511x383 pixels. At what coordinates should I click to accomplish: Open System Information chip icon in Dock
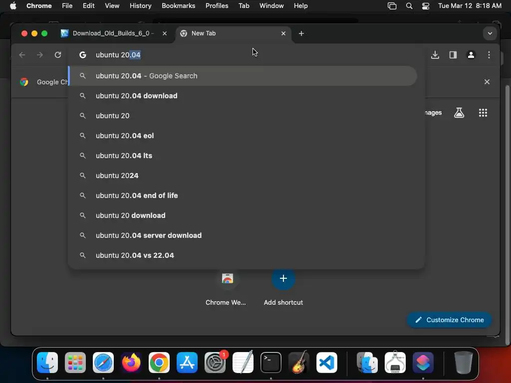395,363
